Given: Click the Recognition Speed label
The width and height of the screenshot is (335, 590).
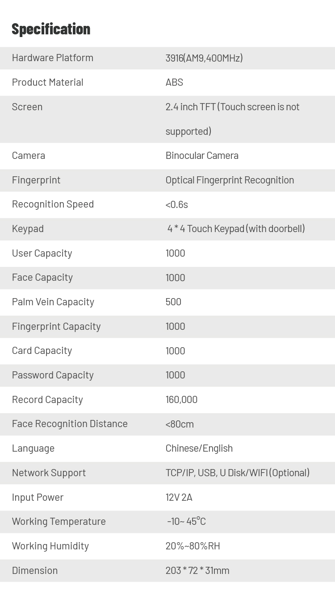Looking at the screenshot, I should (53, 204).
